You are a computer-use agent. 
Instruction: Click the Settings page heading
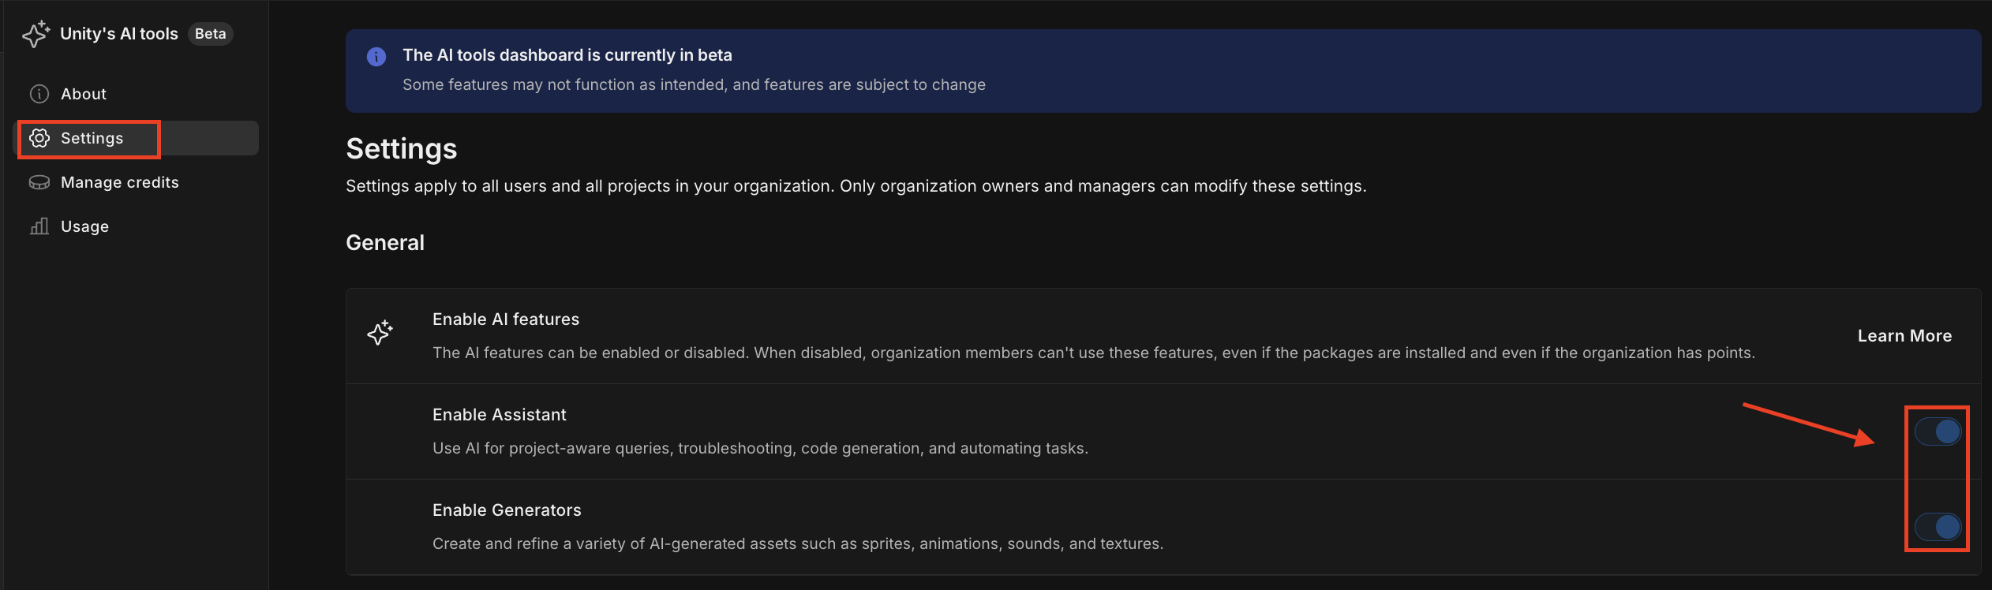coord(402,149)
